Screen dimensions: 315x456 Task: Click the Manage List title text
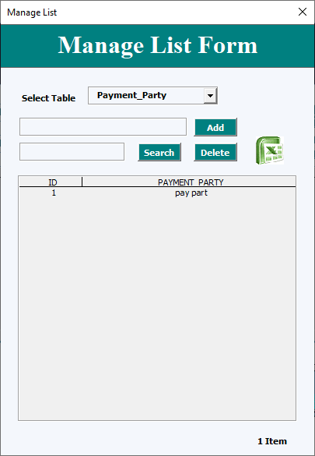tap(32, 12)
